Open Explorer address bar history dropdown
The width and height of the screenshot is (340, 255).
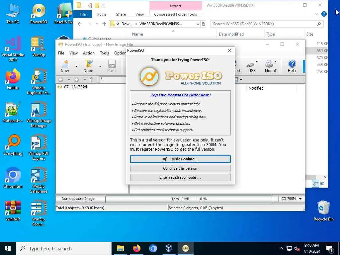[x=198, y=24]
